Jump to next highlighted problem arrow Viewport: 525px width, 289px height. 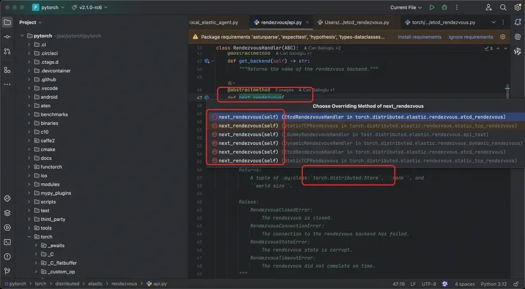click(506, 48)
